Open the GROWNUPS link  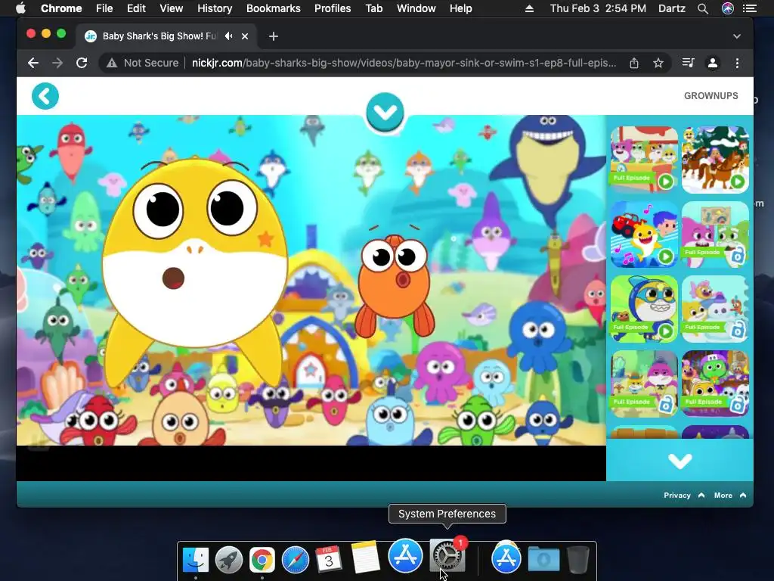711,96
